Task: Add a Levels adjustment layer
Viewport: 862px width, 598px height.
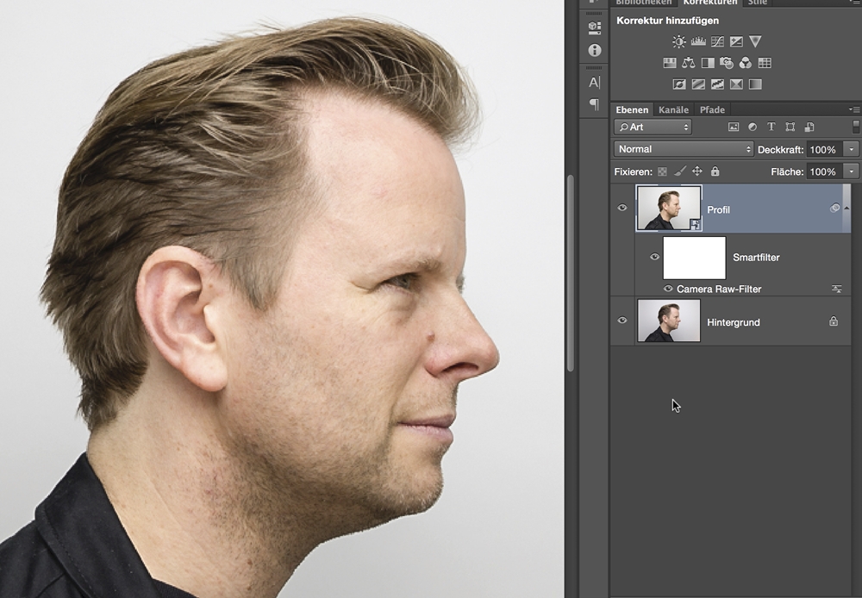Action: pos(698,41)
